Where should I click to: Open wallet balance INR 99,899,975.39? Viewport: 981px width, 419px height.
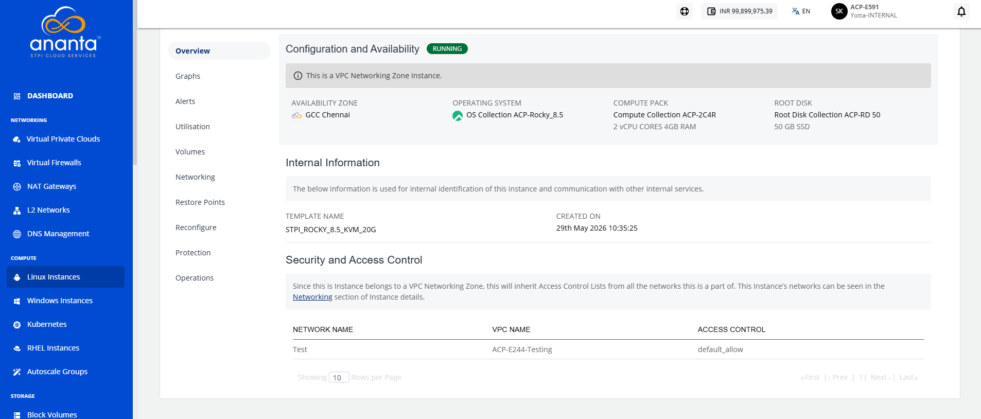point(740,11)
